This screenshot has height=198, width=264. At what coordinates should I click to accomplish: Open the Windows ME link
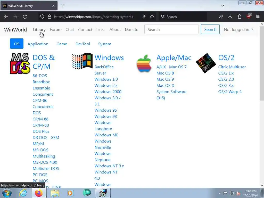(106, 135)
